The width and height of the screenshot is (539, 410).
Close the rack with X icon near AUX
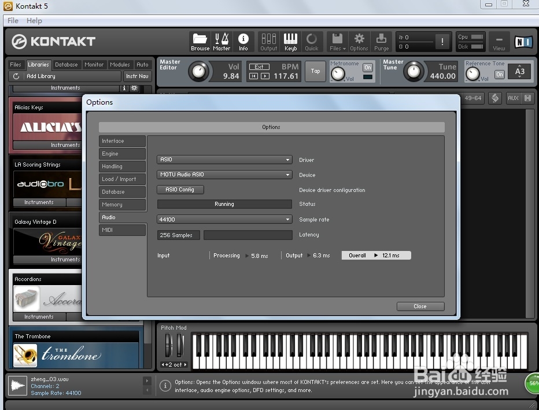527,98
